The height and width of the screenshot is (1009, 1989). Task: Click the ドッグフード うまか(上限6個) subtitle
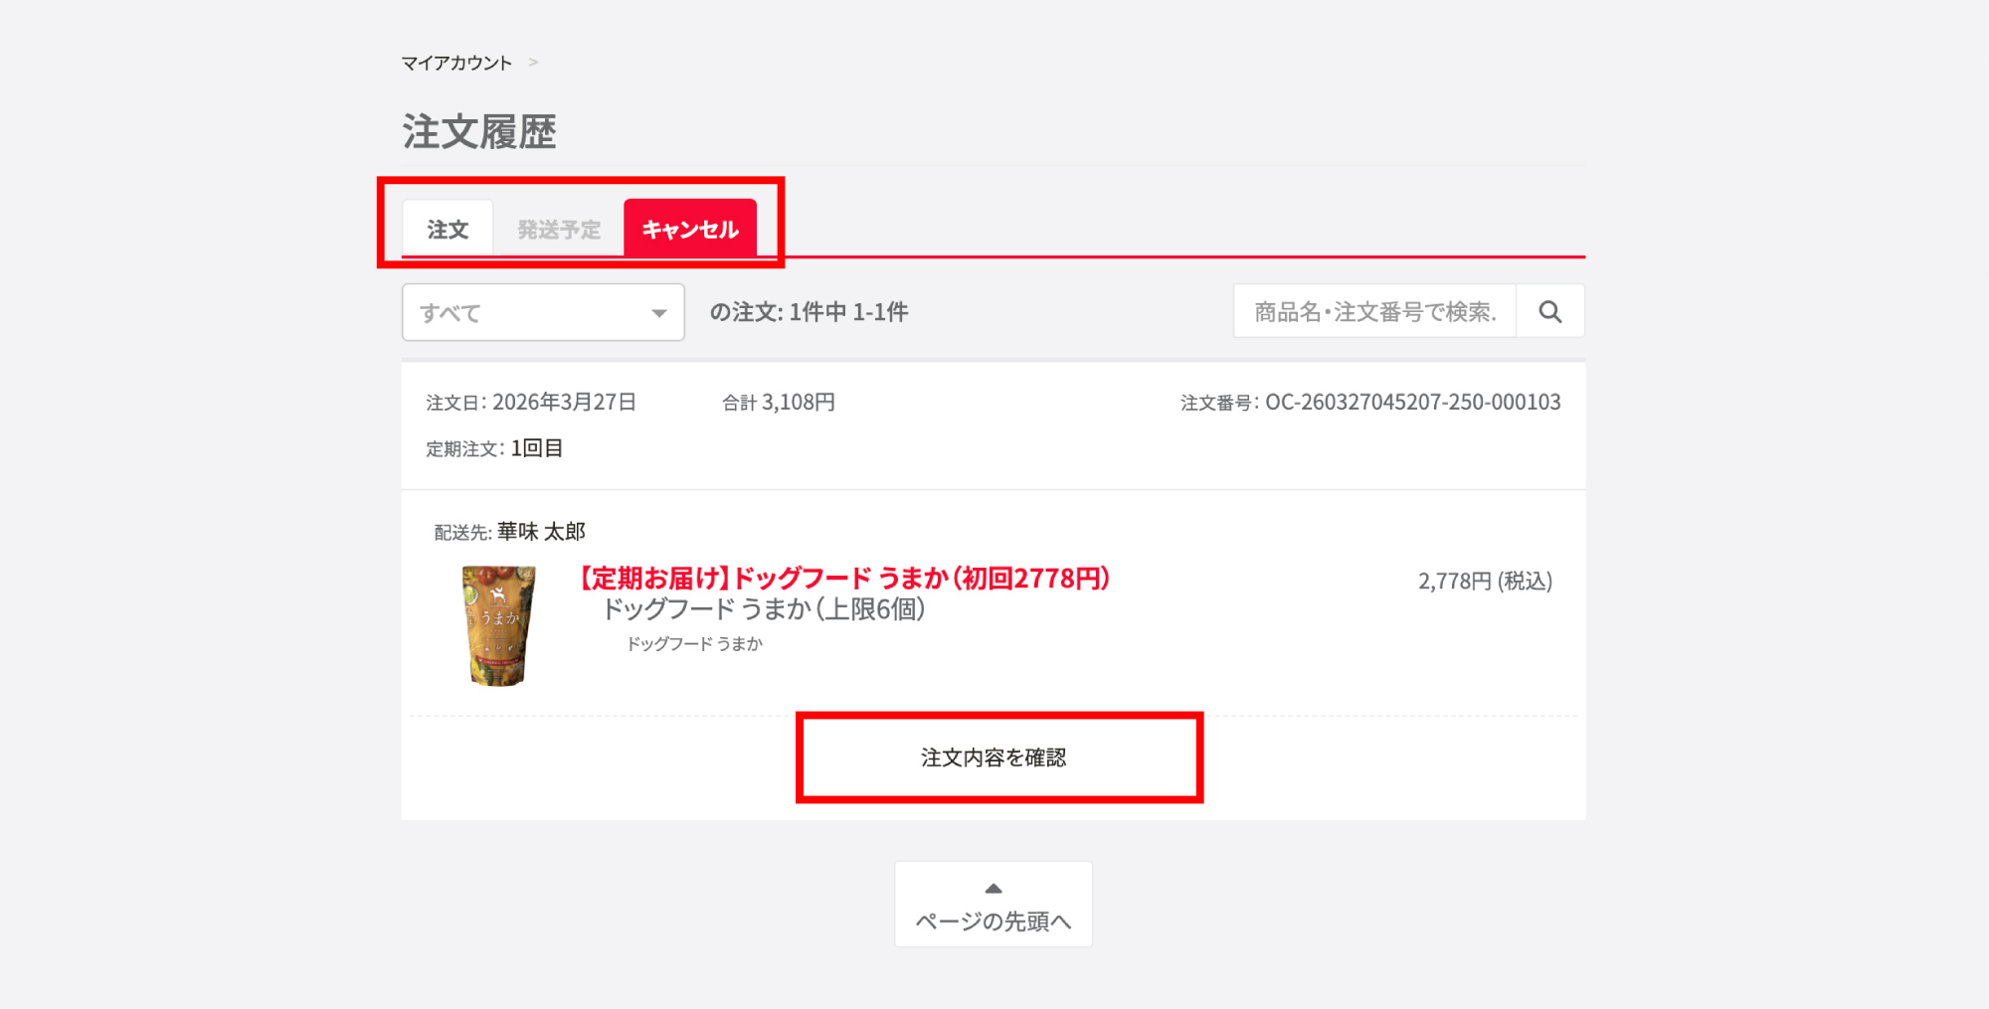tap(764, 609)
